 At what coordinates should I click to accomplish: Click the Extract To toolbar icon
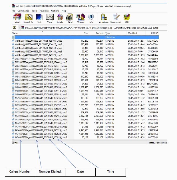click(x=28, y=18)
